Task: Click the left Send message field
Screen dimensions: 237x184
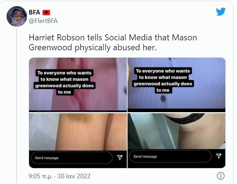Action: coord(72,158)
